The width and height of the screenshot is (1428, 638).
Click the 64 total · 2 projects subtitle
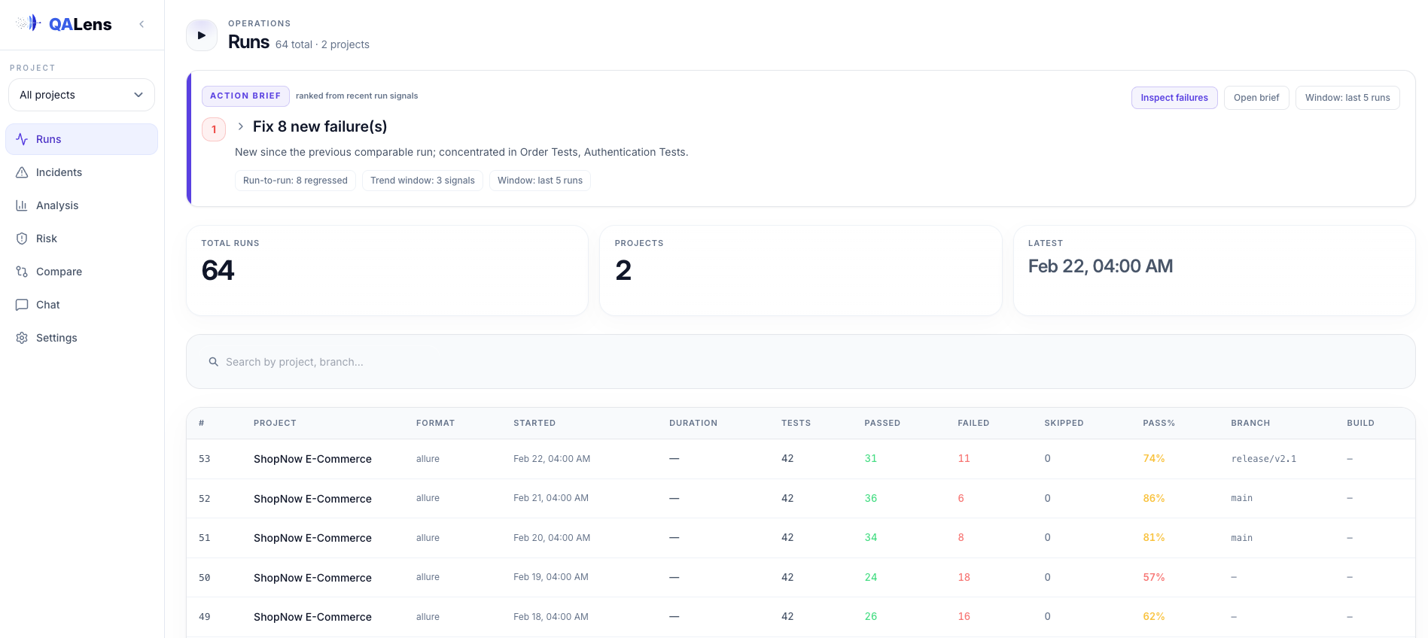tap(322, 44)
